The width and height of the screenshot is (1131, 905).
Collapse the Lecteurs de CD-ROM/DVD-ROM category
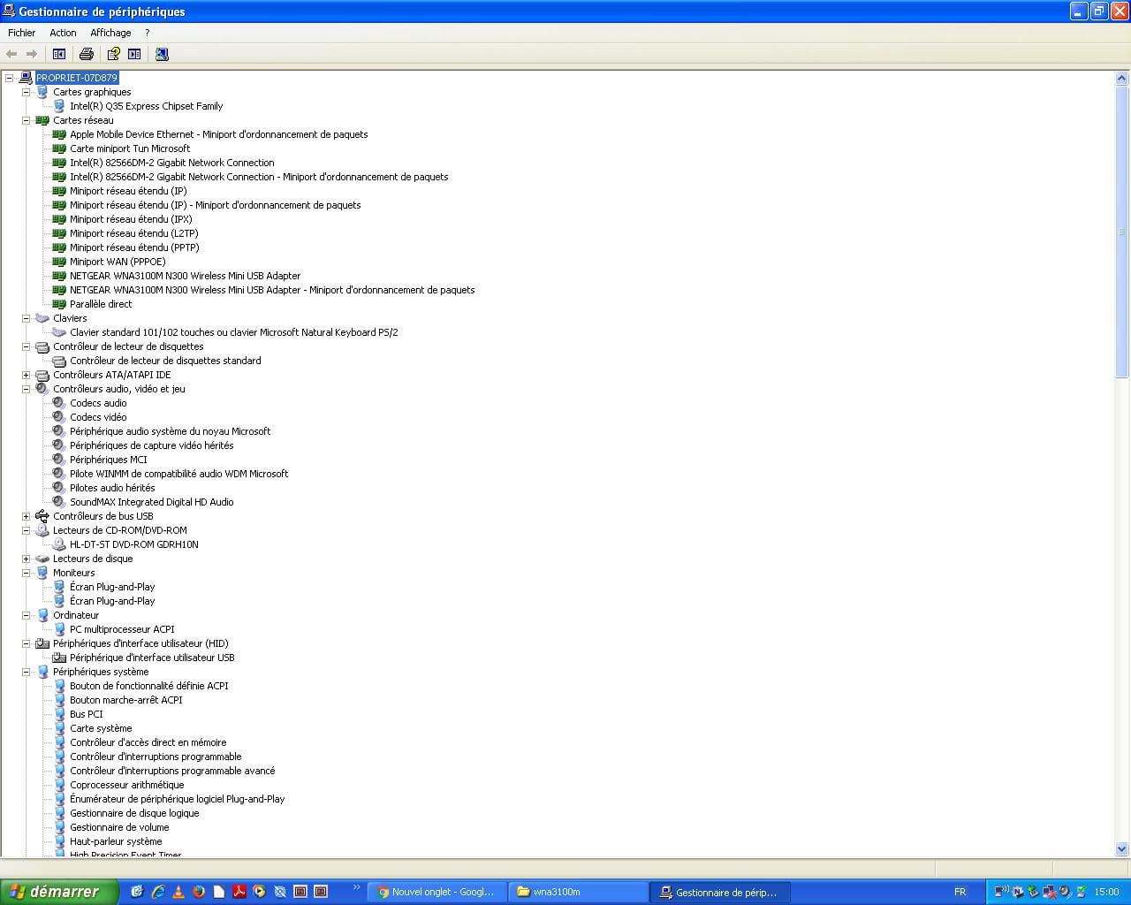[x=26, y=530]
